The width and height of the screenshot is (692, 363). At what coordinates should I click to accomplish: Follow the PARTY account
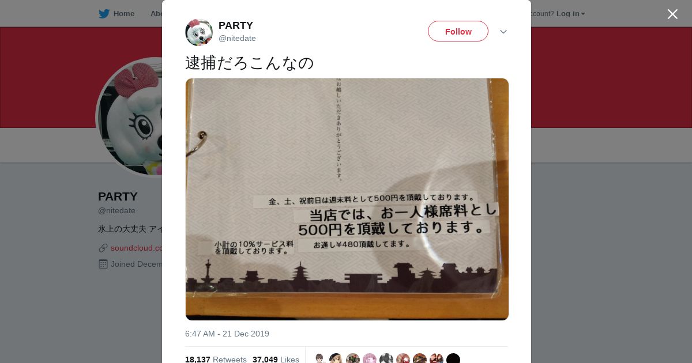458,31
